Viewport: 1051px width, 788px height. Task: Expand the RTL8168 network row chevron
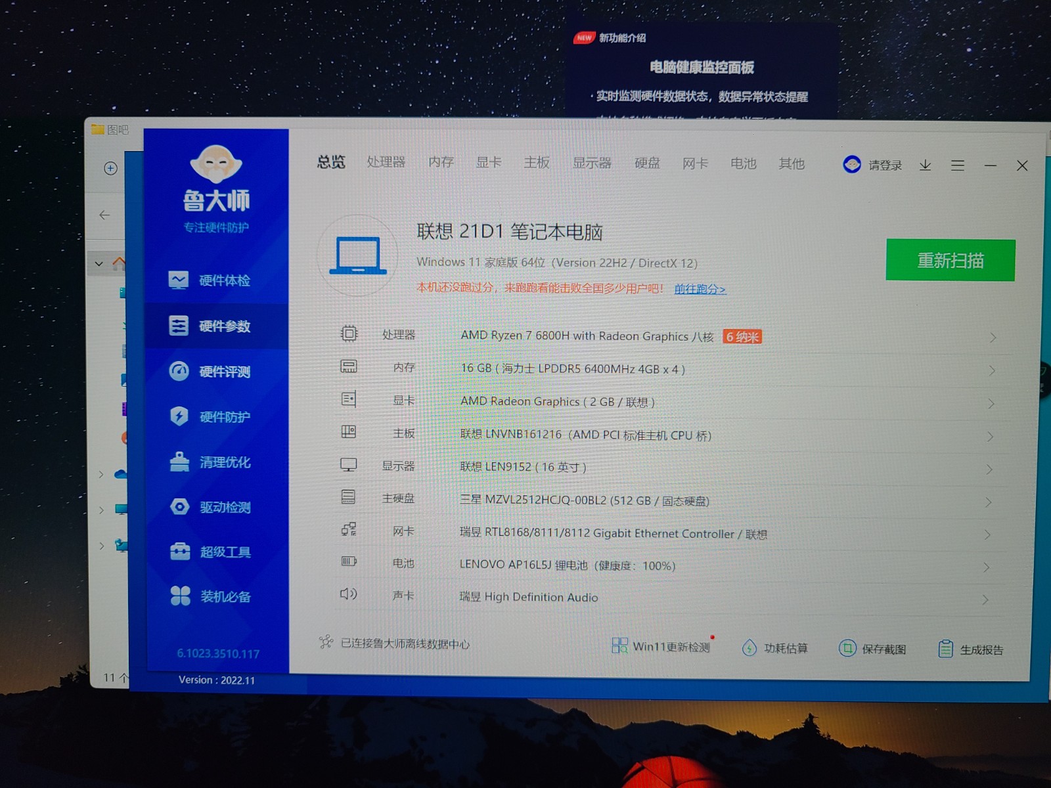pyautogui.click(x=987, y=535)
